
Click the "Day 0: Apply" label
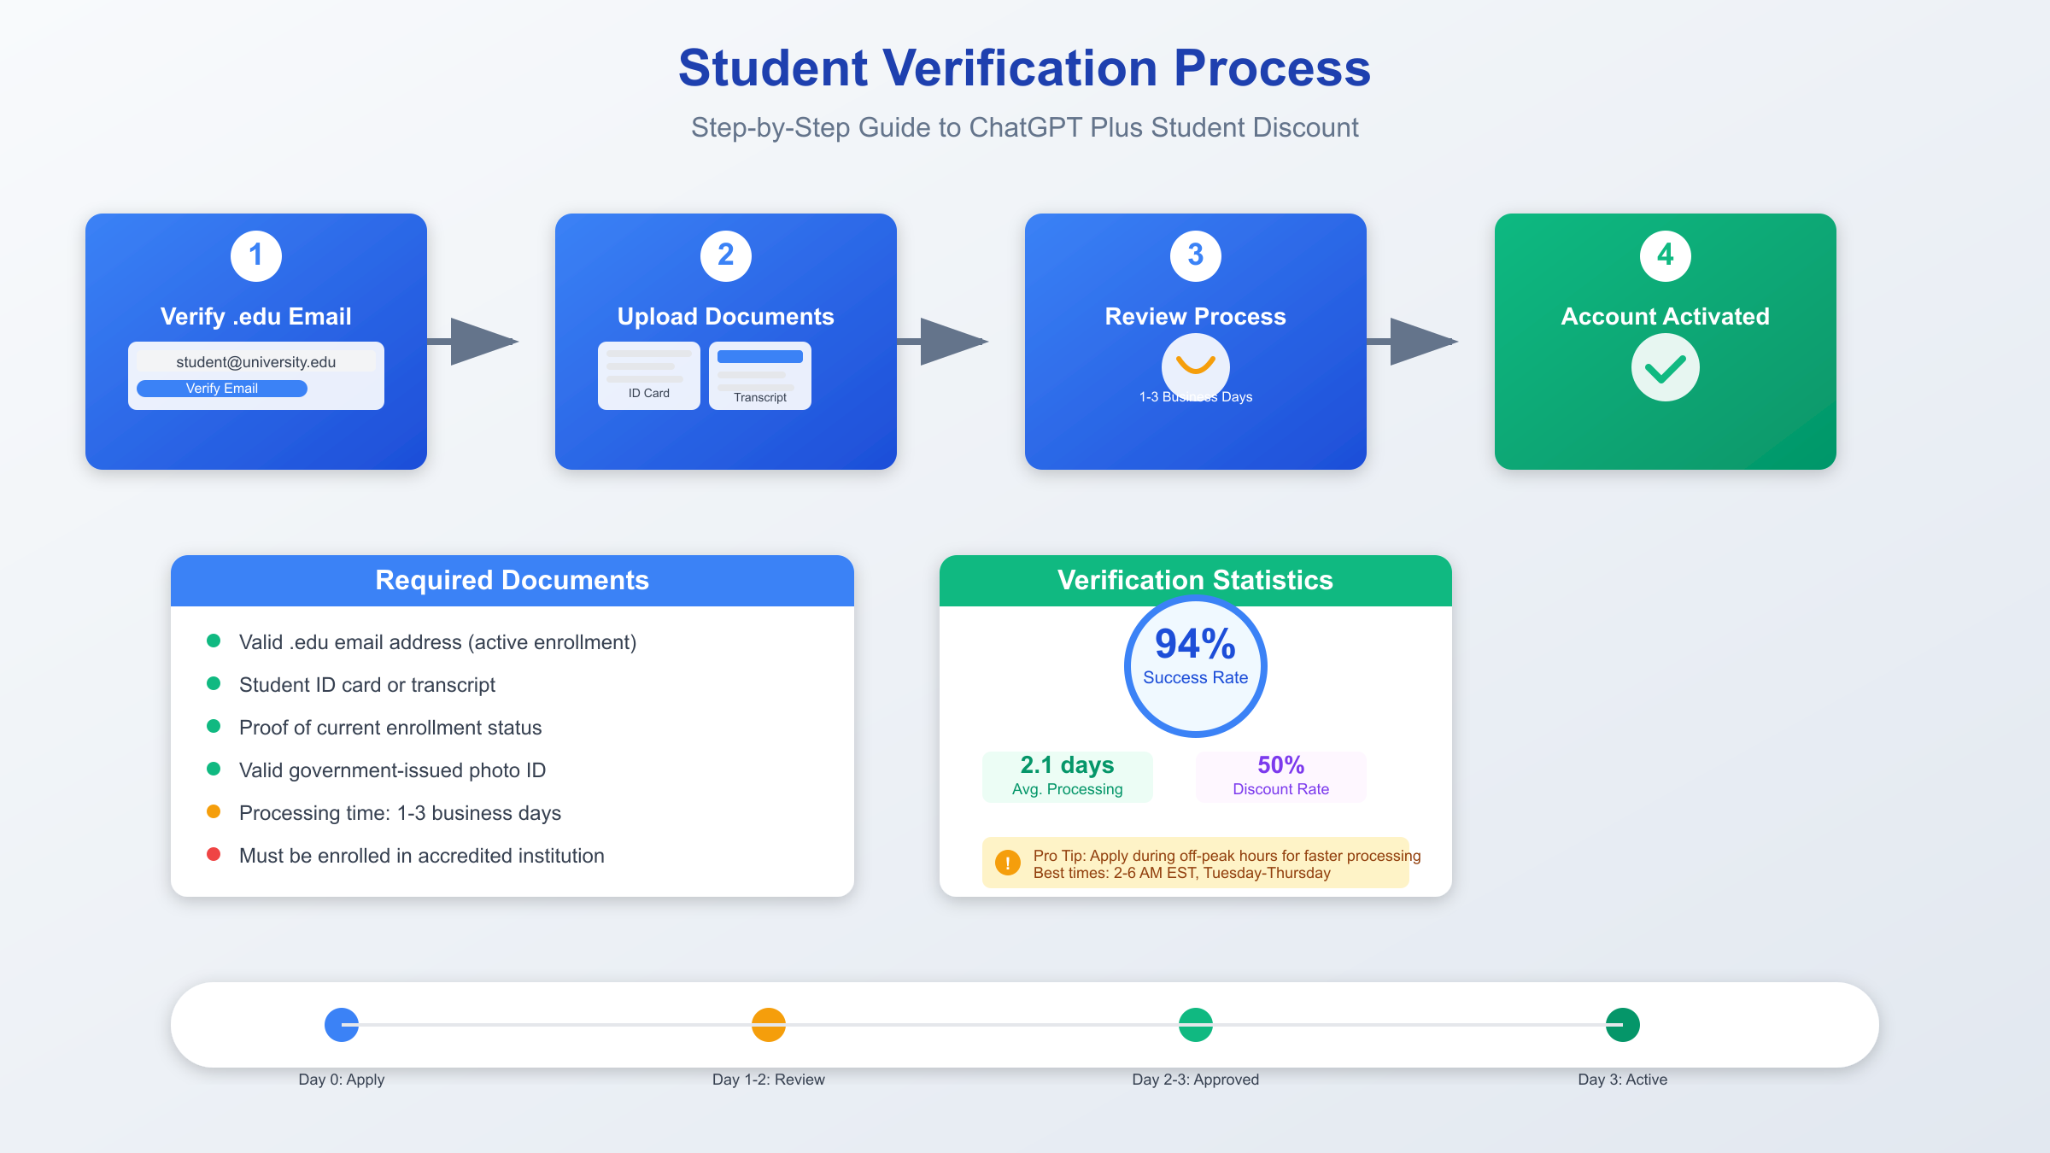[342, 1080]
